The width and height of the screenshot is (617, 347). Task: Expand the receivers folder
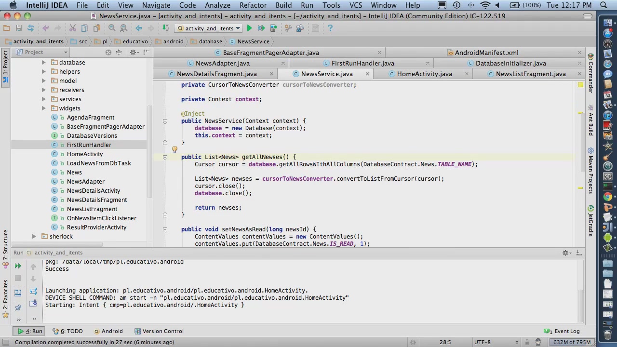[x=43, y=90]
